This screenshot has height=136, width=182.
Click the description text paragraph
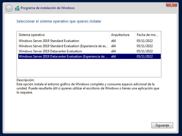[x=88, y=88]
